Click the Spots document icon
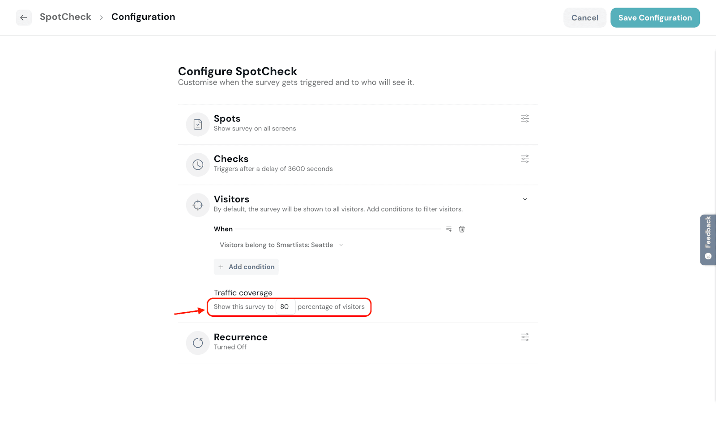 point(198,125)
